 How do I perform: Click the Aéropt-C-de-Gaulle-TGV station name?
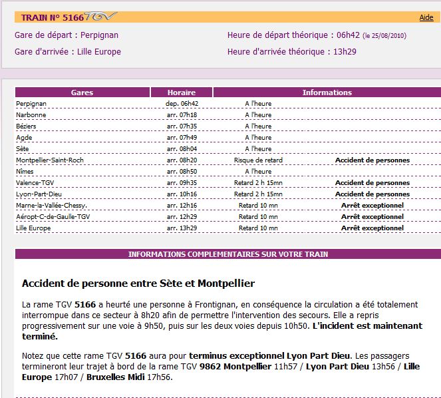click(53, 217)
